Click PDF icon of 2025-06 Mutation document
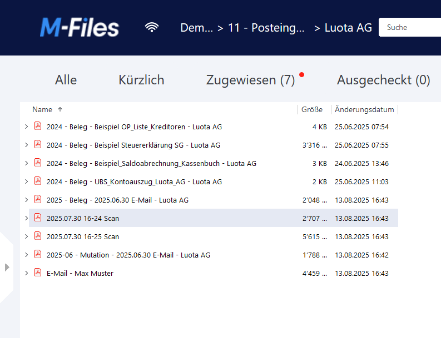 coord(38,255)
